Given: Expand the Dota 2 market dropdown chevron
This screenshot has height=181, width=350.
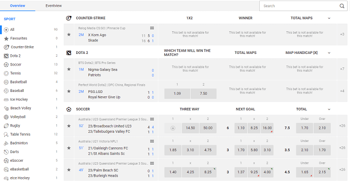Looking at the screenshot, I should pos(329,53).
